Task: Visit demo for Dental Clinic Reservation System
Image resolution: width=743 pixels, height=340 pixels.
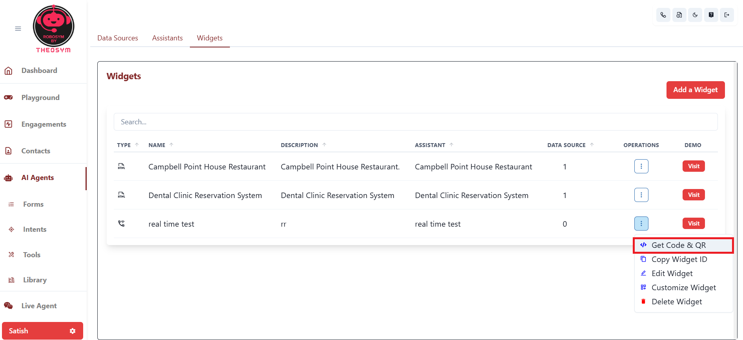Action: pyautogui.click(x=694, y=195)
